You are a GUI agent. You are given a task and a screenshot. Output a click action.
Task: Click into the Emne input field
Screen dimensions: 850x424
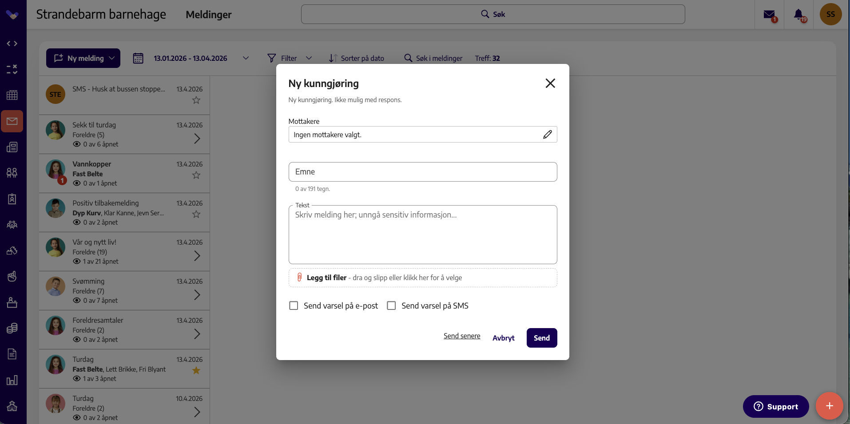click(x=423, y=172)
